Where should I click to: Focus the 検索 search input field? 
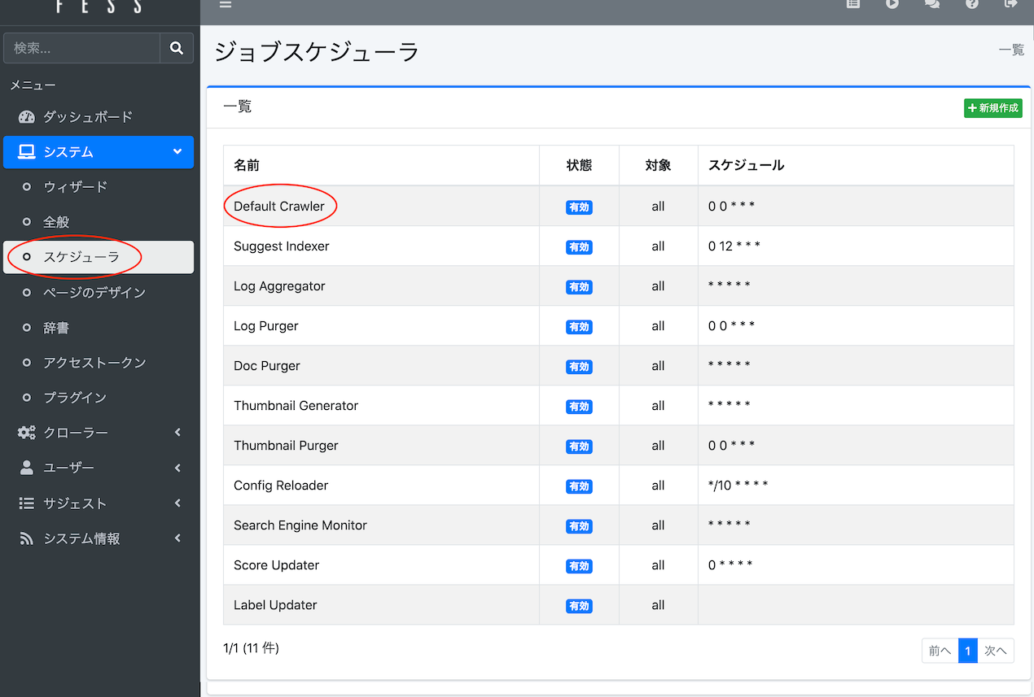pyautogui.click(x=81, y=48)
